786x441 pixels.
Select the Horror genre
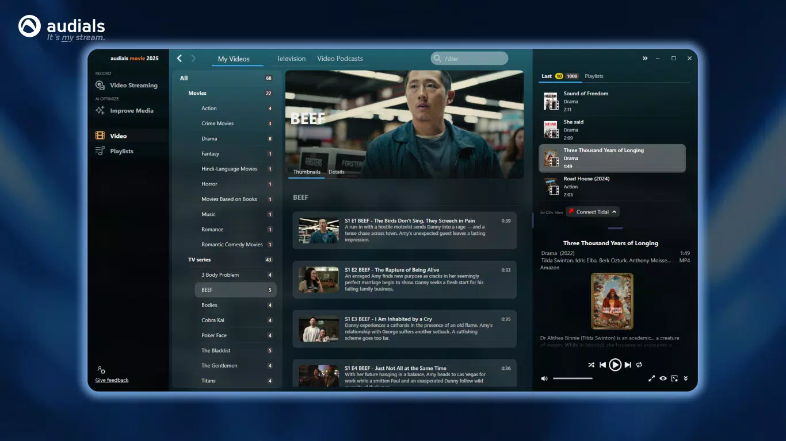tap(235, 184)
